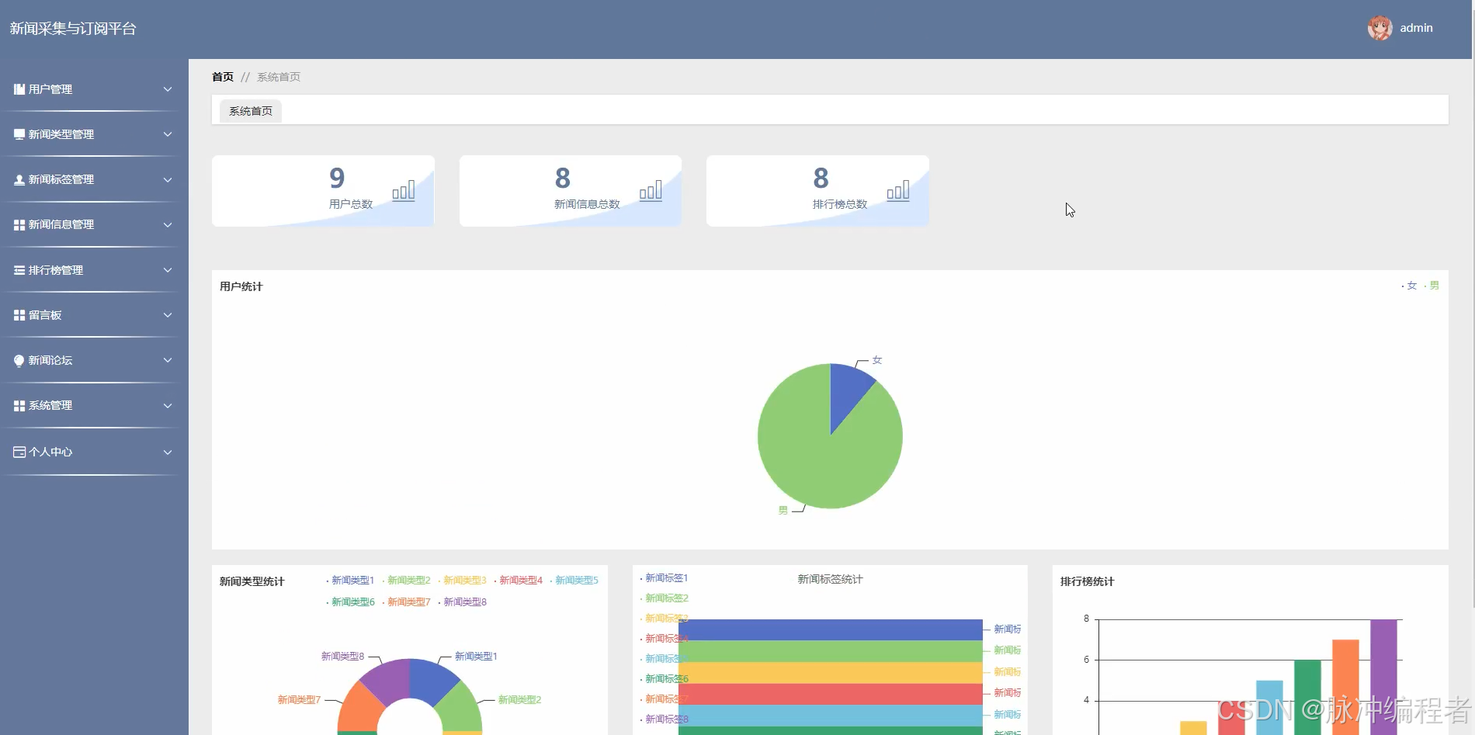
Task: Toggle 新闻类型7 legend item
Action: point(406,602)
